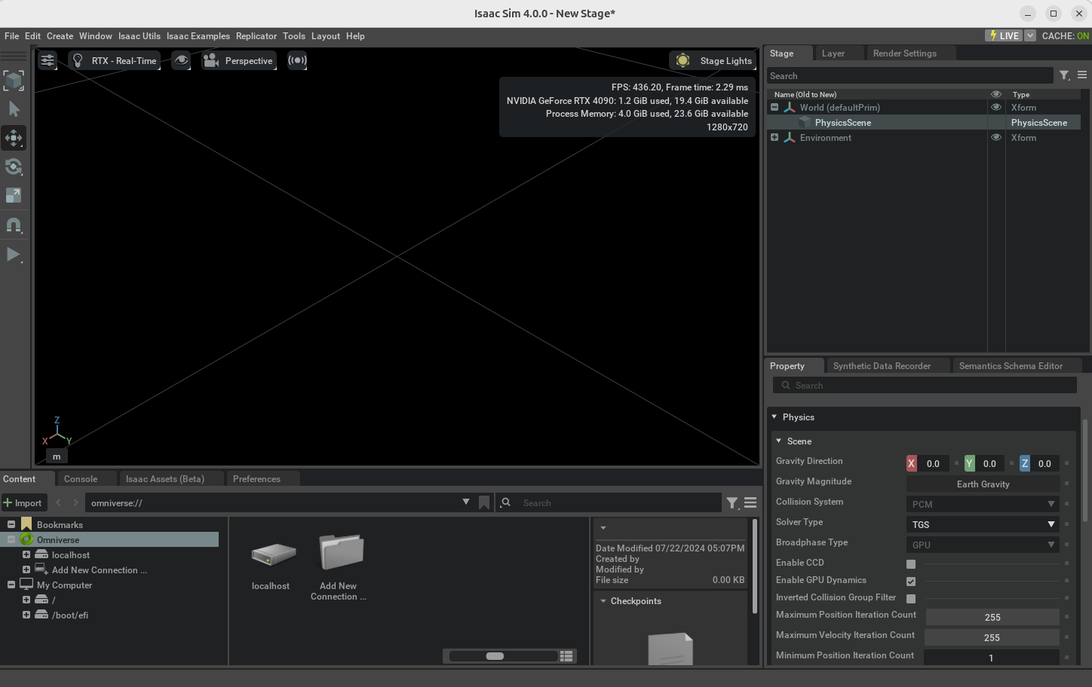
Task: Click the Content search field
Action: pos(609,502)
